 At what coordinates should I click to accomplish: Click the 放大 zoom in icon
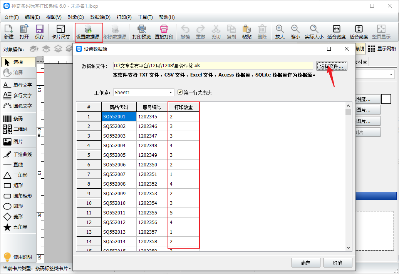[x=280, y=32]
